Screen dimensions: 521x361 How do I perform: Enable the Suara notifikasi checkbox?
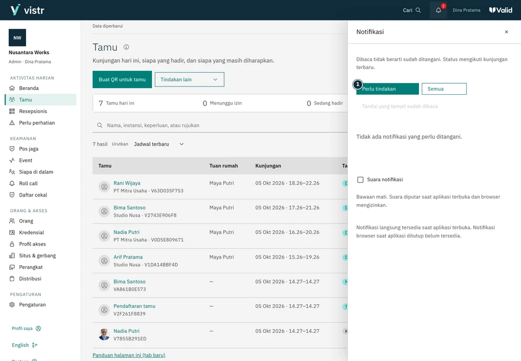pyautogui.click(x=360, y=180)
